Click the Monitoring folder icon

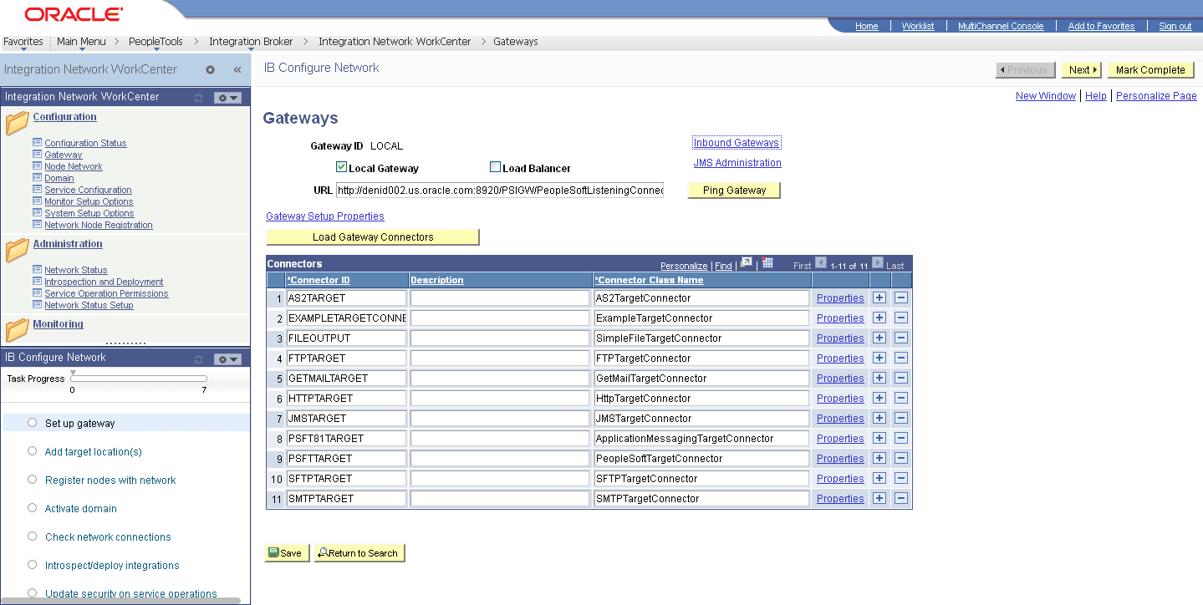tap(17, 330)
